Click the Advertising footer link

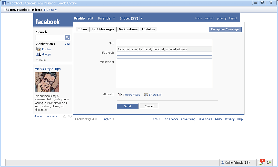[x=188, y=119]
